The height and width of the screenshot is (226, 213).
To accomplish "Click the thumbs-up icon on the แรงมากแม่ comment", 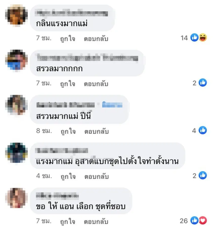I will (x=203, y=175).
